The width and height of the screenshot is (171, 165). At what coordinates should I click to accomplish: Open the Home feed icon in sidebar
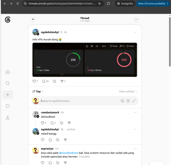(x=8, y=72)
